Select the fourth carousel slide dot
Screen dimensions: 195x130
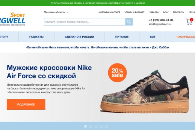coord(101,126)
